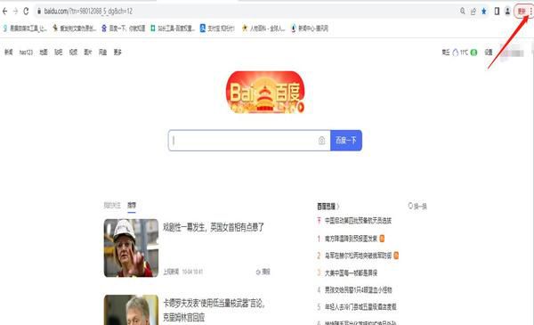Viewport: 534px width, 325px height.
Task: Click the woman in hard hat thumbnail
Action: (x=131, y=248)
